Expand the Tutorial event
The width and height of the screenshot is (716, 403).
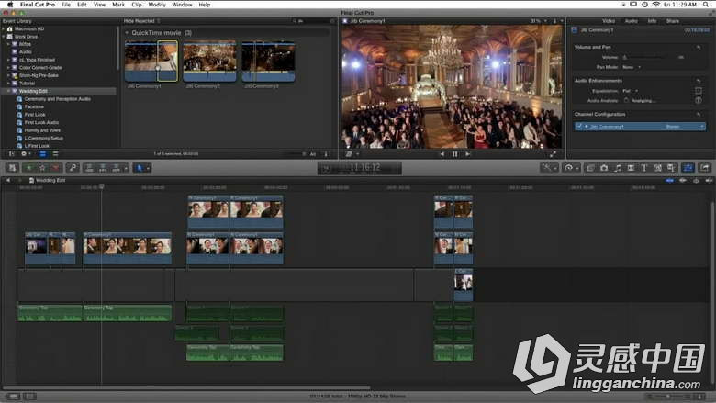(x=8, y=84)
